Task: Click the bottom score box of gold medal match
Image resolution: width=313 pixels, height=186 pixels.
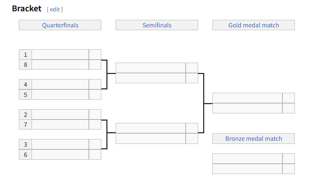Action: 289,108
